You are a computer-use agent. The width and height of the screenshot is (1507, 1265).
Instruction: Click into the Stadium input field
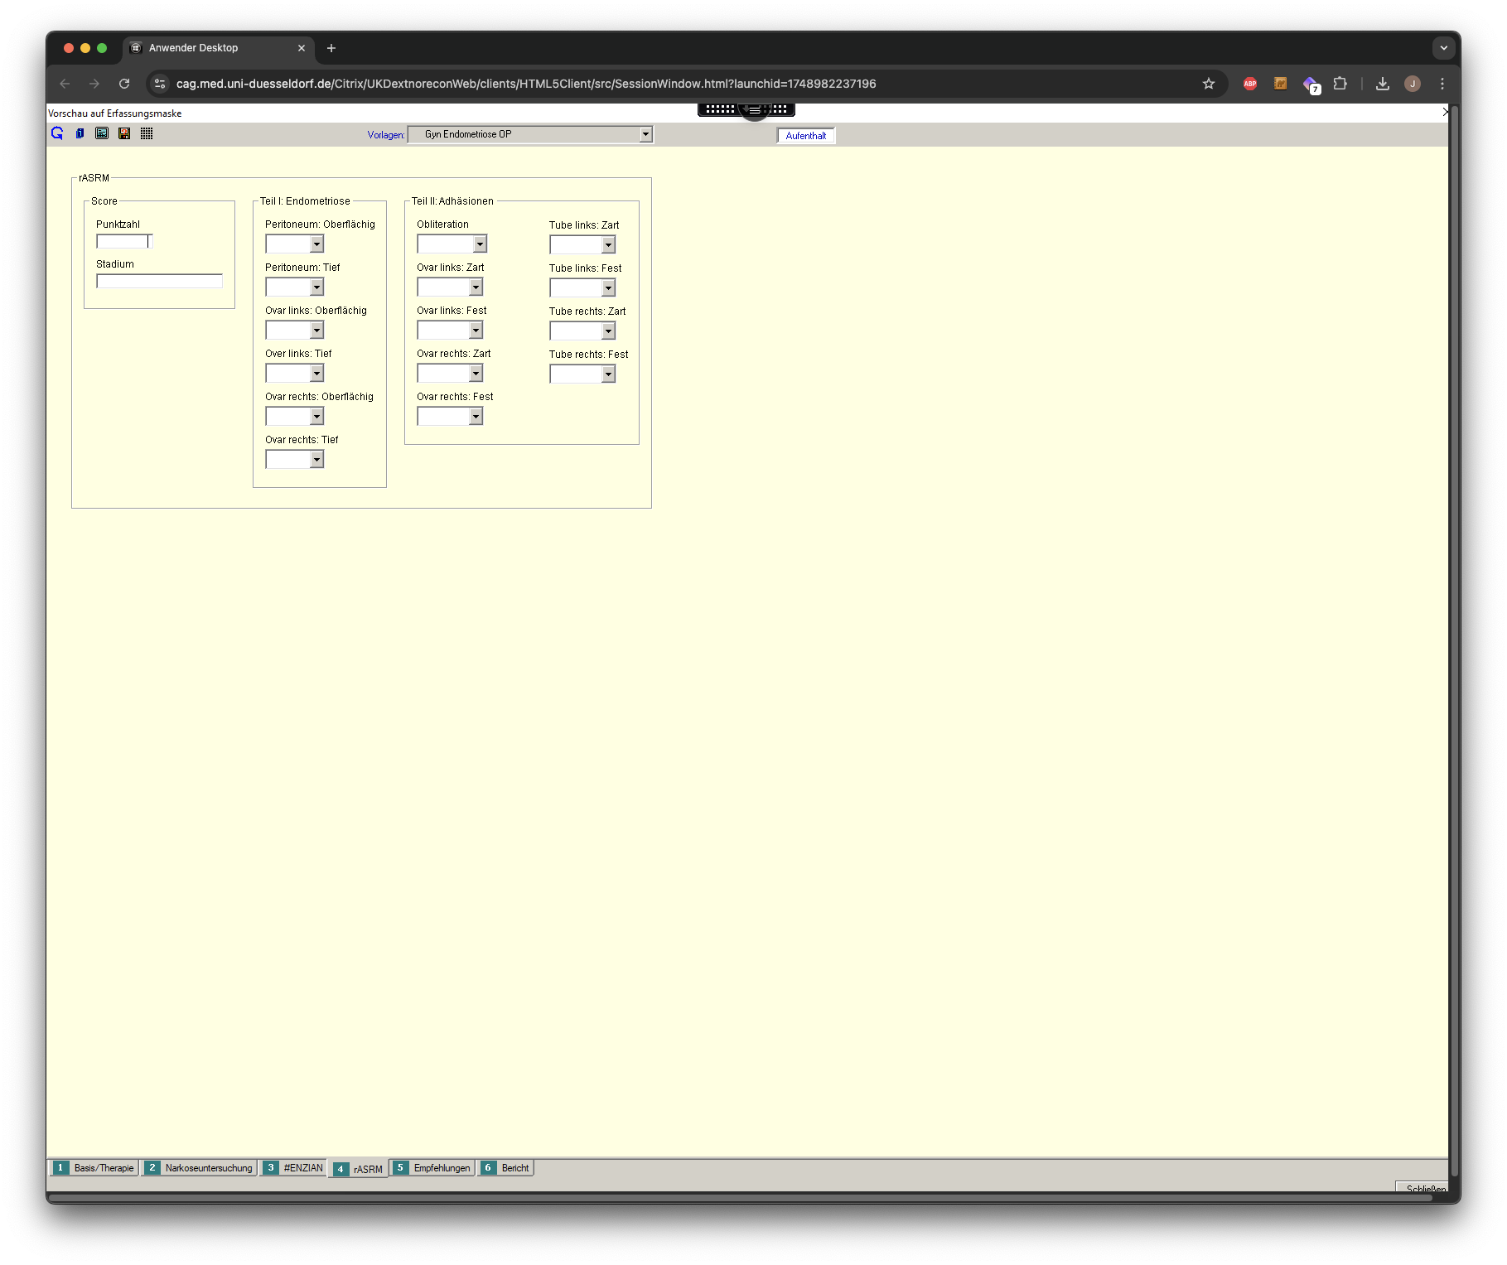click(x=159, y=282)
